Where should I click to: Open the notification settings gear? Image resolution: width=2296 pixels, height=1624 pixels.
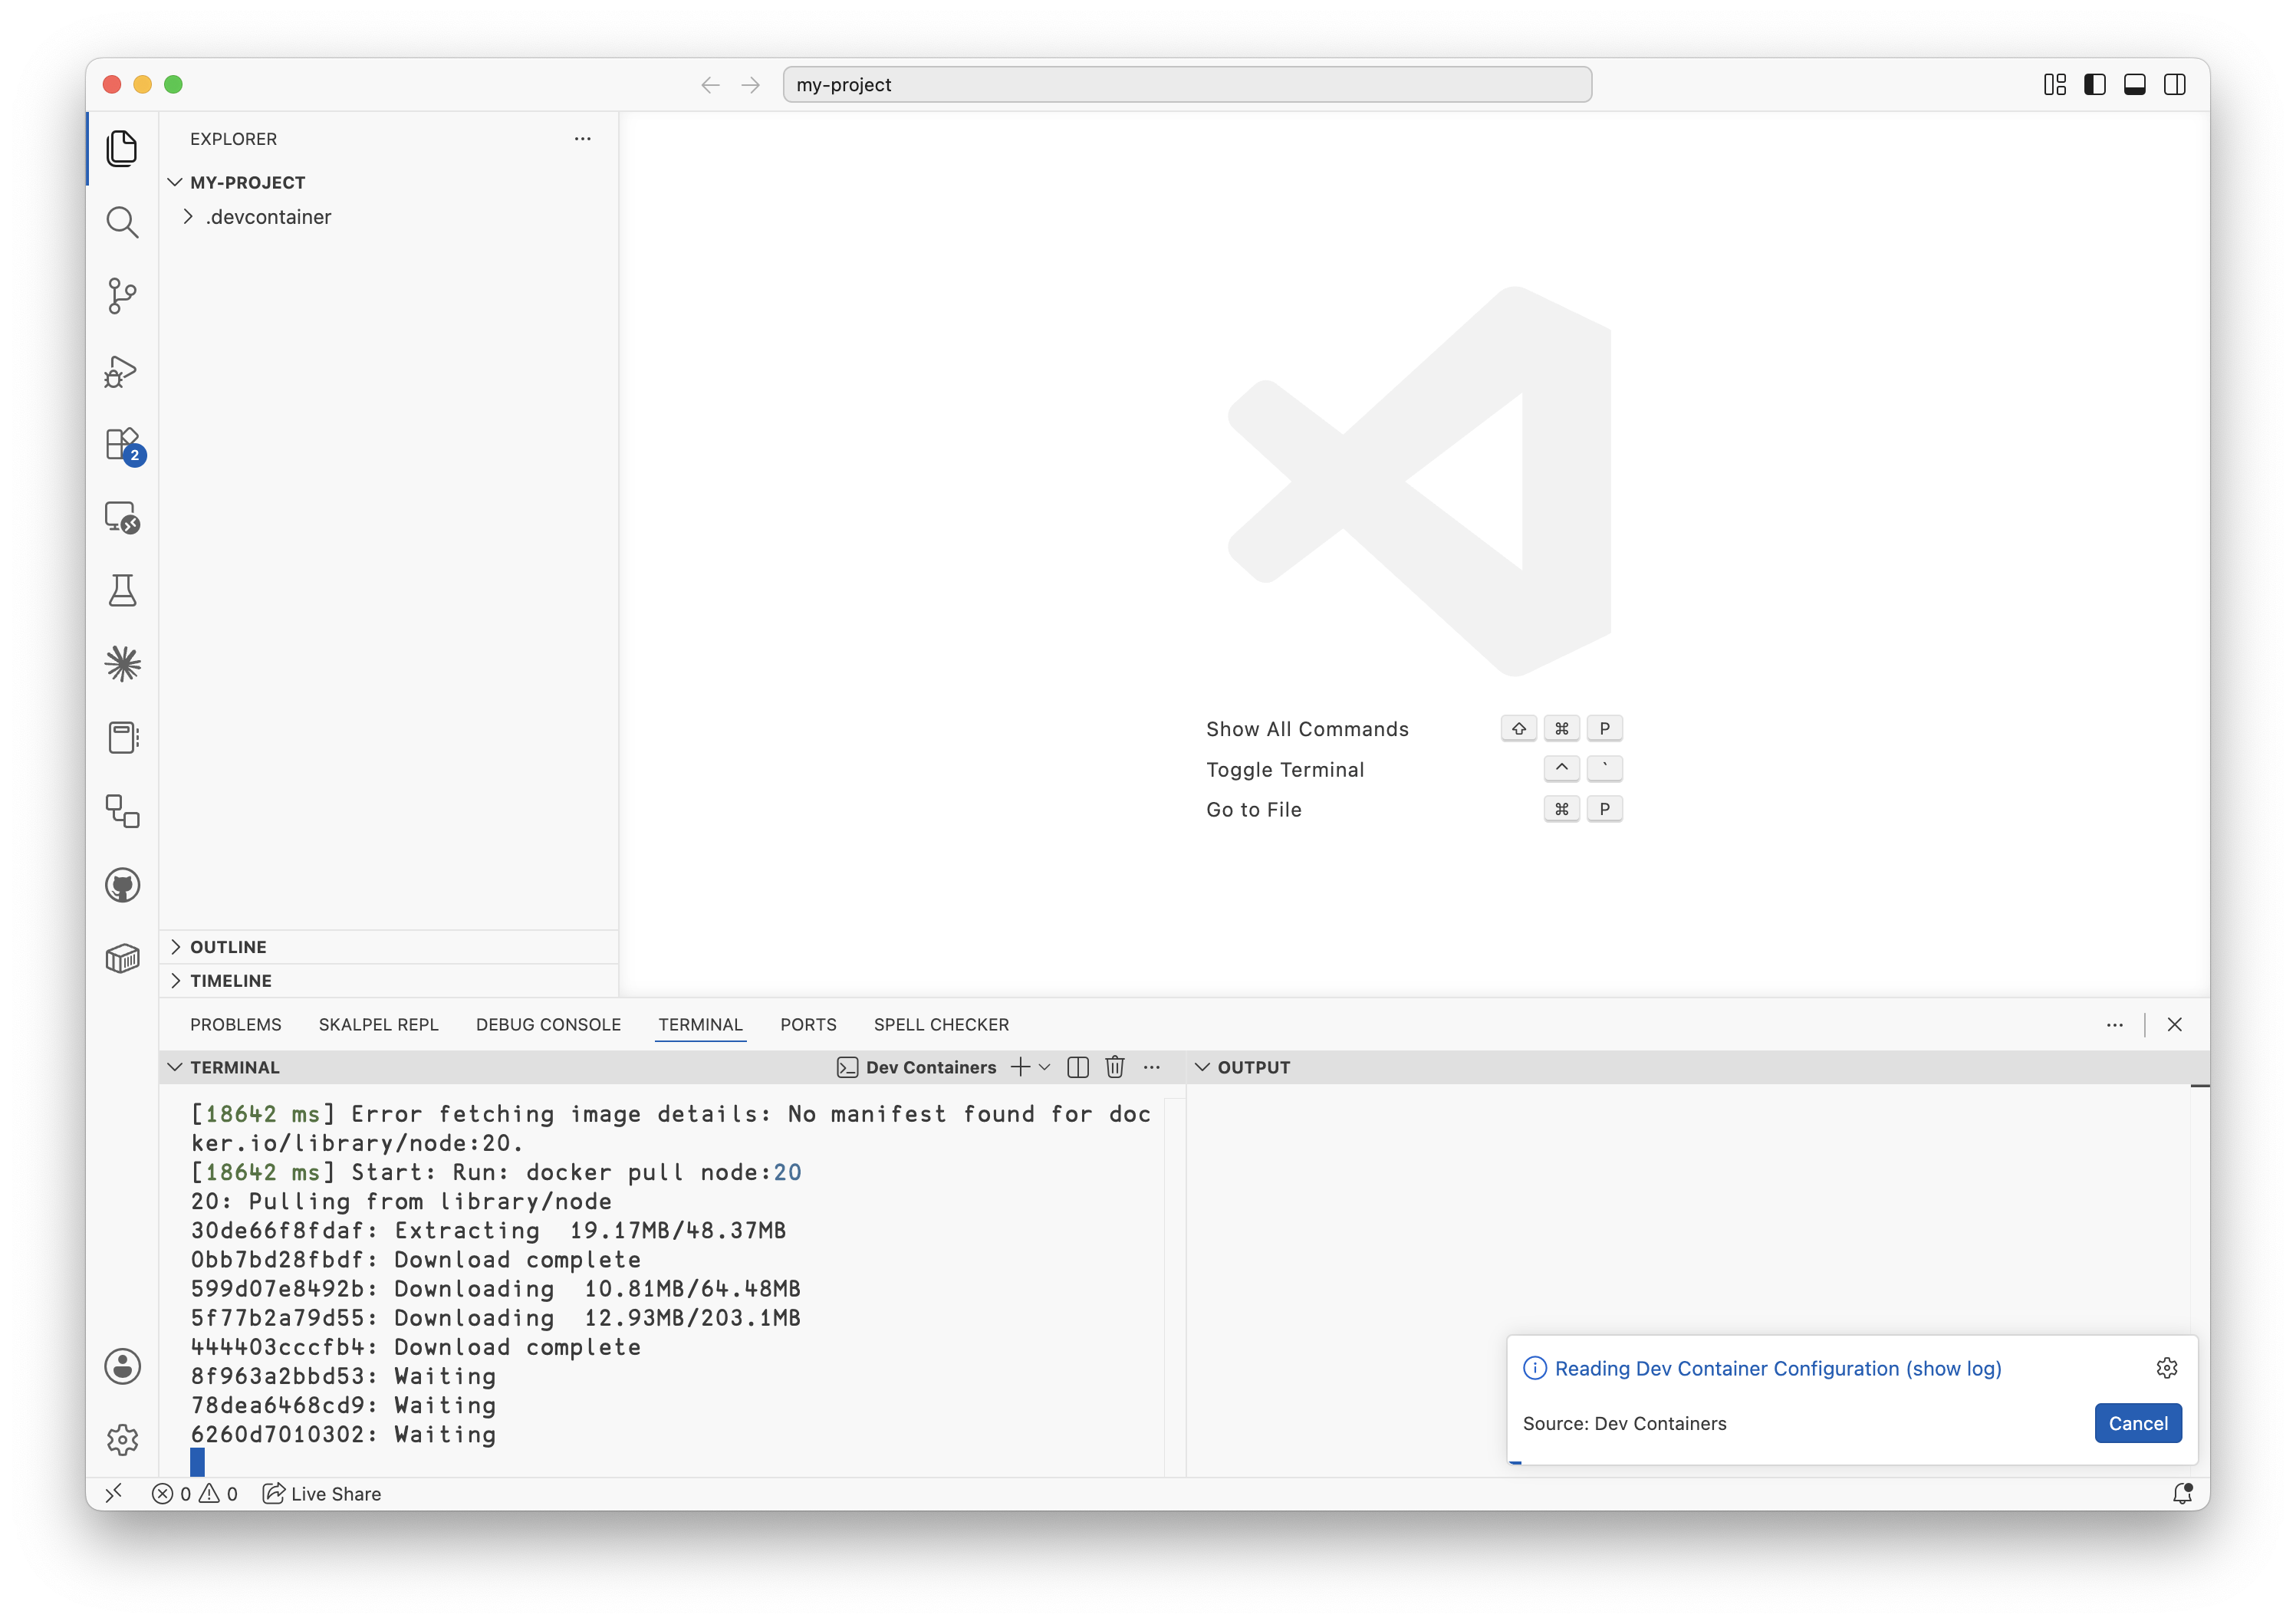pyautogui.click(x=2167, y=1368)
